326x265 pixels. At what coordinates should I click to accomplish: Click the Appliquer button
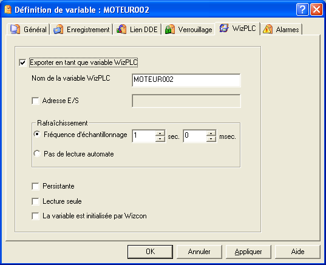click(248, 252)
